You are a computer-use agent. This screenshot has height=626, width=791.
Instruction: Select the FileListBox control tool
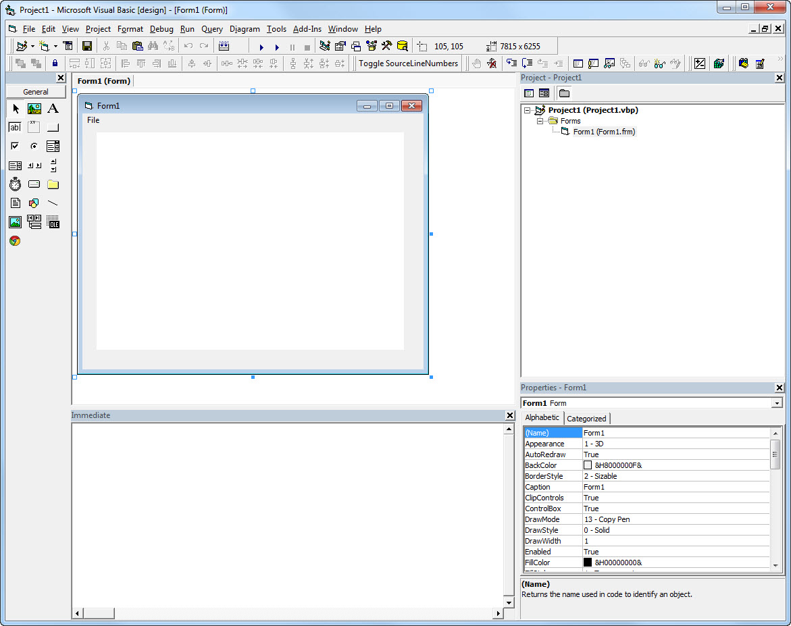point(15,203)
